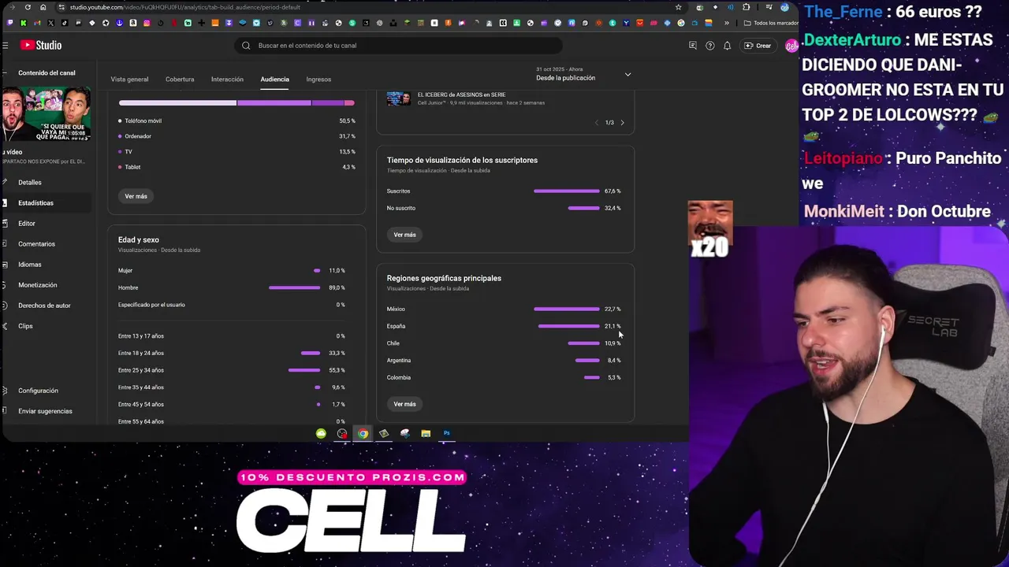Switch to the Interacción tab
This screenshot has height=567, width=1009.
pyautogui.click(x=227, y=80)
